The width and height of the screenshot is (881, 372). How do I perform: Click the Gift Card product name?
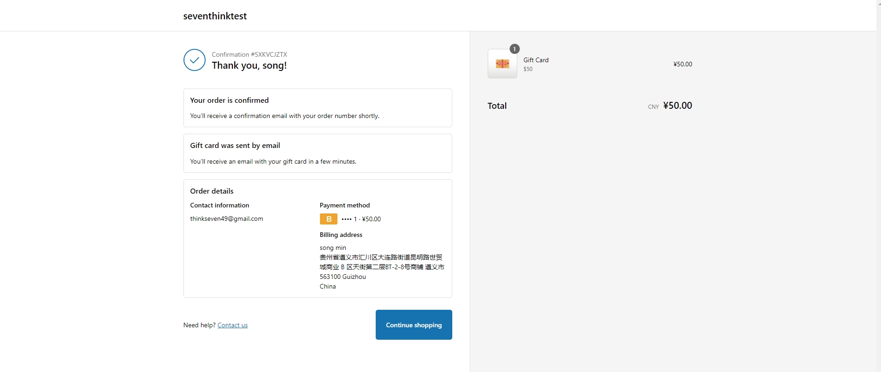[536, 60]
